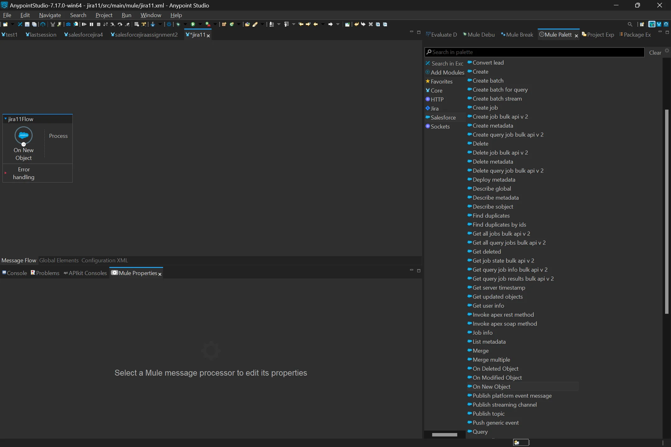The image size is (671, 447).
Task: Click the Search in palette field
Action: coord(534,52)
